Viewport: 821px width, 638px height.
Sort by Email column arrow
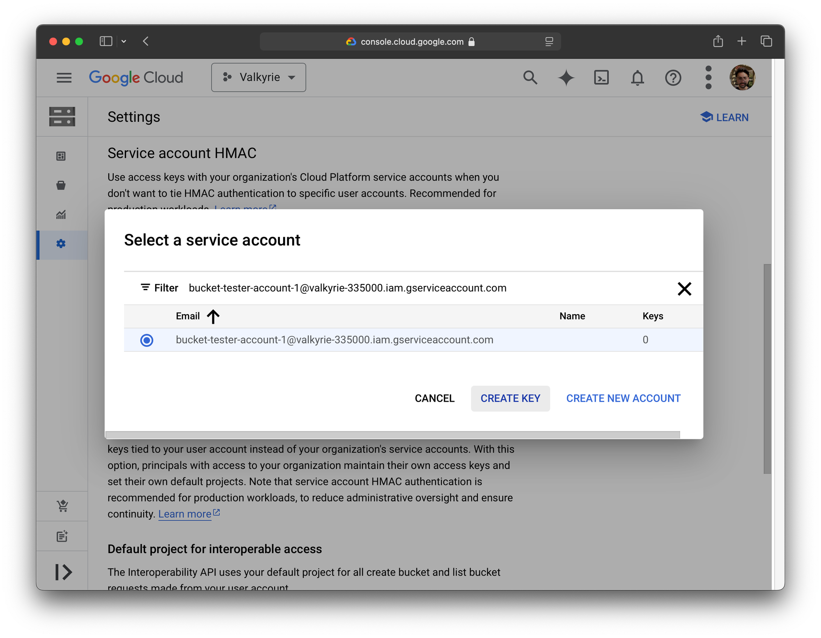pos(213,316)
